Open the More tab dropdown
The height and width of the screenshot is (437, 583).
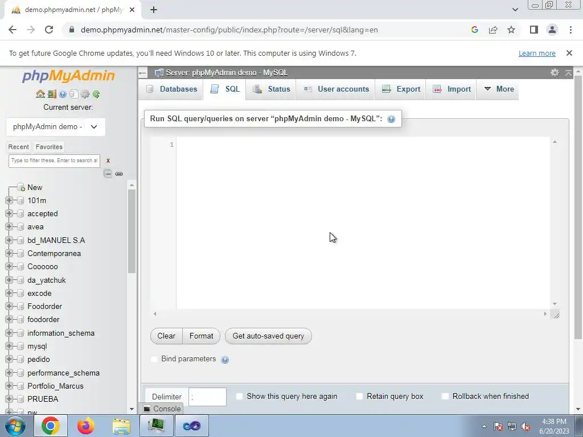[x=498, y=89]
